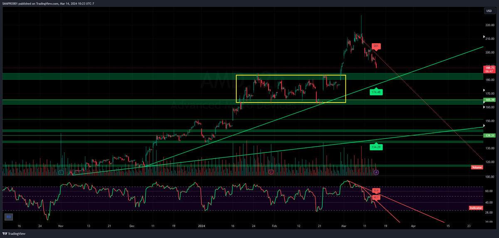499x238 pixels.
Task: Click the 60.00 RSI scale value
Action: pyautogui.click(x=490, y=191)
